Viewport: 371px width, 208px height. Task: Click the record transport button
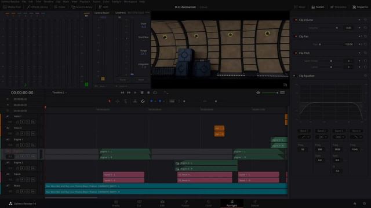148,92
